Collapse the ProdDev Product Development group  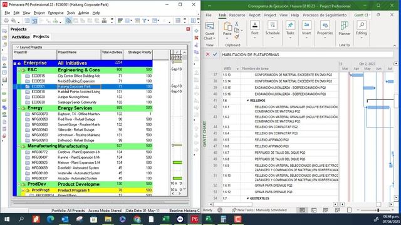click(x=19, y=184)
